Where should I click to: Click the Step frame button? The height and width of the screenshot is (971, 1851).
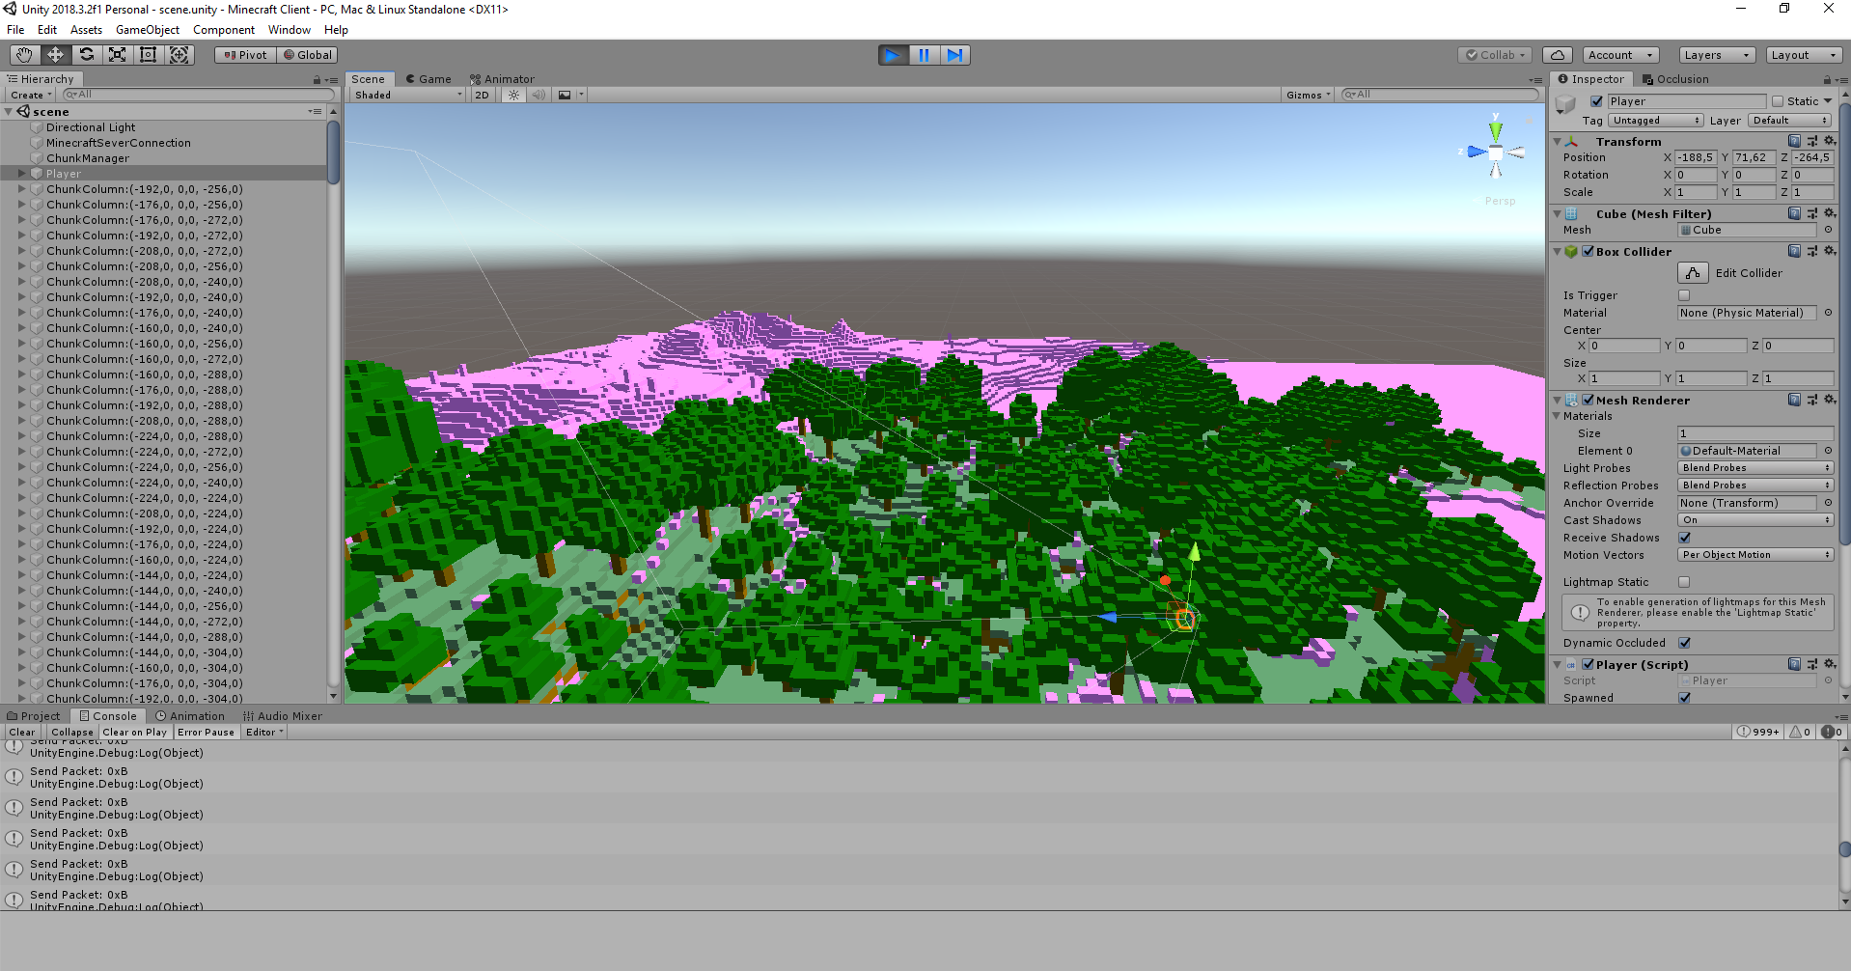click(x=954, y=55)
